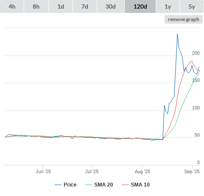Click the Sep '25 axis label
204x196 pixels.
[192, 171]
